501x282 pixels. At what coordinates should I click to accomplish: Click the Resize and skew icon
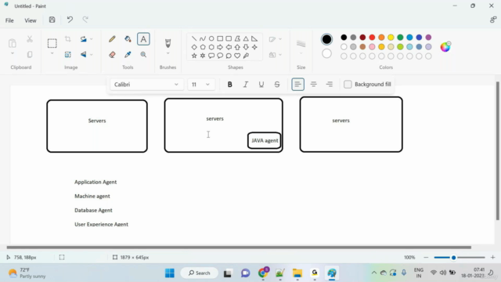tap(68, 55)
